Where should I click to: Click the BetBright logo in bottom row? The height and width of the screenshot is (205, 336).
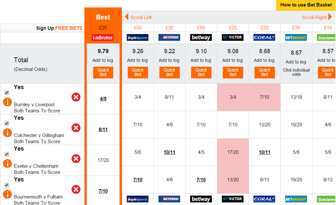(x=296, y=199)
